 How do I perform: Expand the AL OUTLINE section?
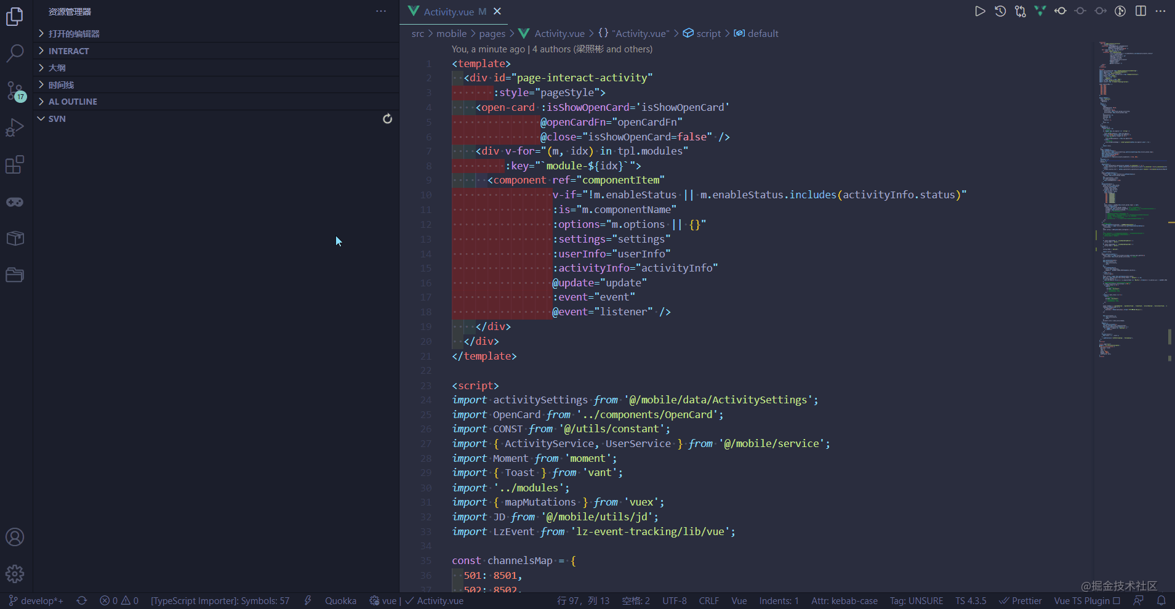pos(216,102)
